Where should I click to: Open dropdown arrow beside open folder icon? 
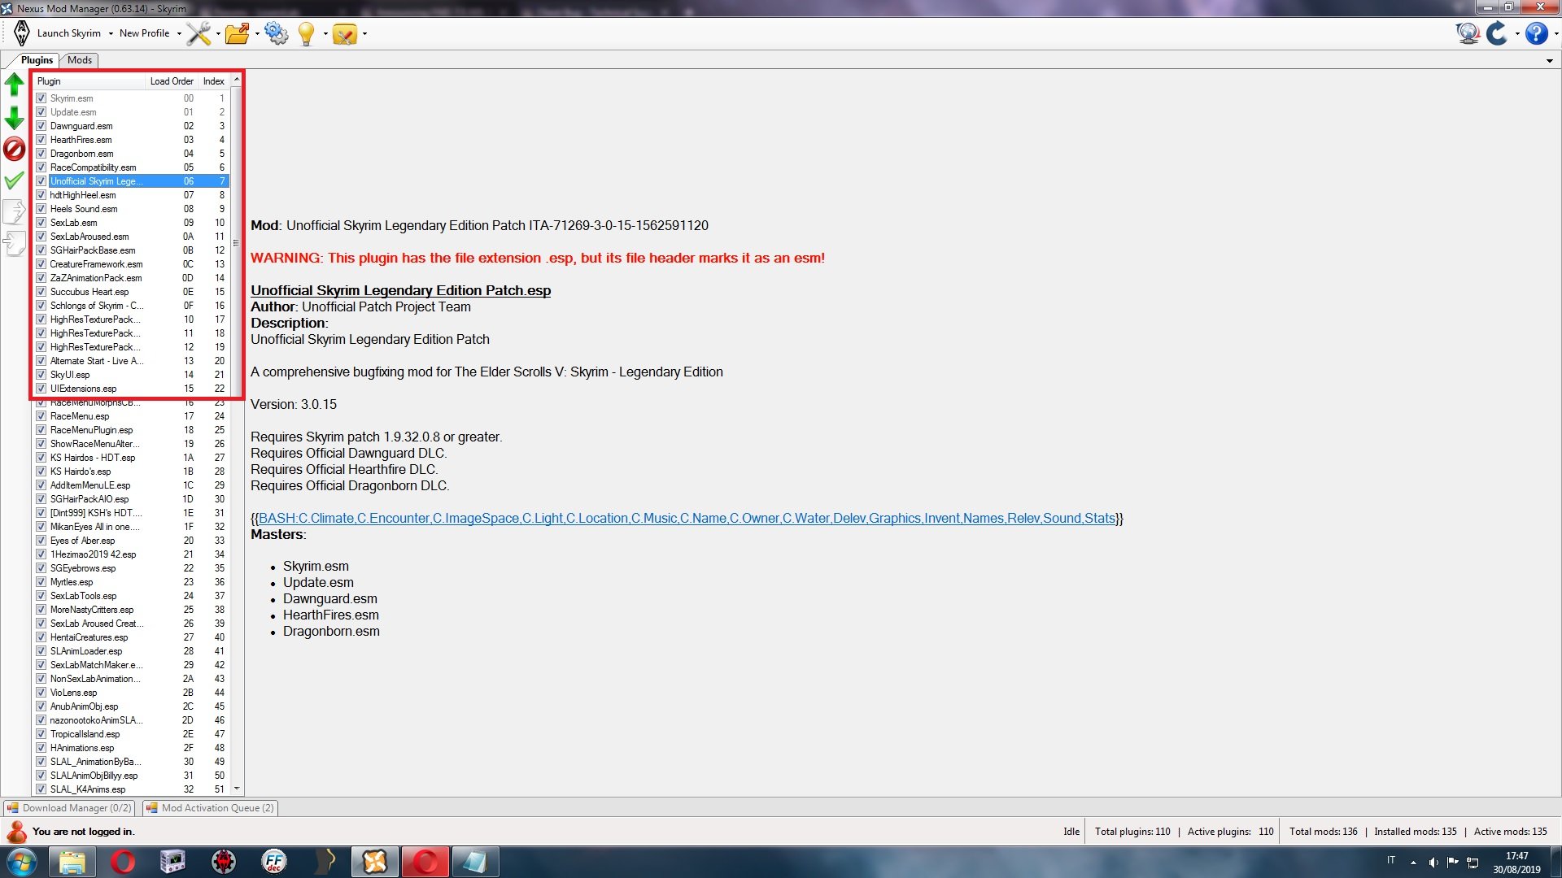coord(257,34)
